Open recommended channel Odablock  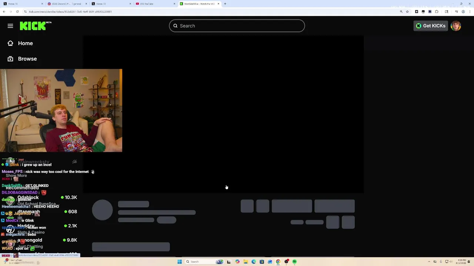(x=41, y=200)
